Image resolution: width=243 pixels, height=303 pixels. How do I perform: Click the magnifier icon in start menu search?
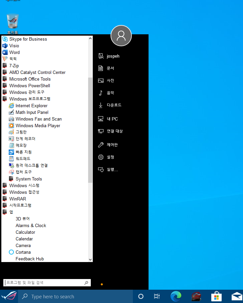pyautogui.click(x=86, y=283)
